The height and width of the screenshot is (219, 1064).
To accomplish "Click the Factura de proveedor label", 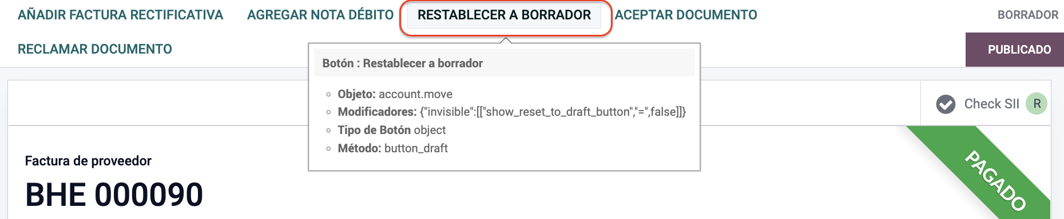I will click(88, 161).
